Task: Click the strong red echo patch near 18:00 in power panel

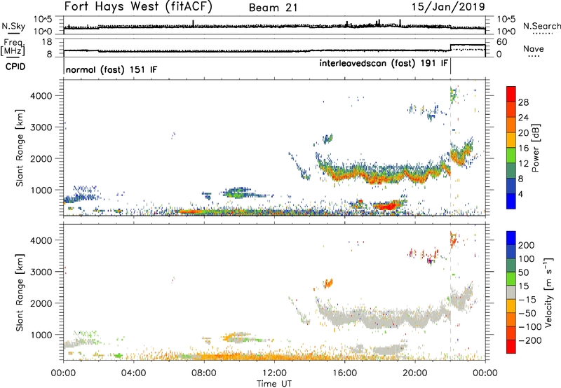Action: tap(387, 206)
